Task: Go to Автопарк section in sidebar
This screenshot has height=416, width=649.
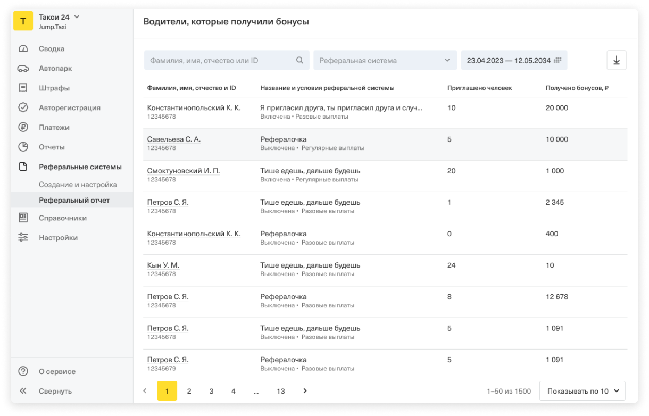Action: [55, 69]
